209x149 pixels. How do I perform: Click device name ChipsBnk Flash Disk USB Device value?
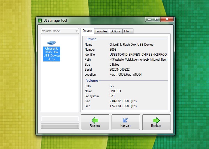click(x=131, y=45)
